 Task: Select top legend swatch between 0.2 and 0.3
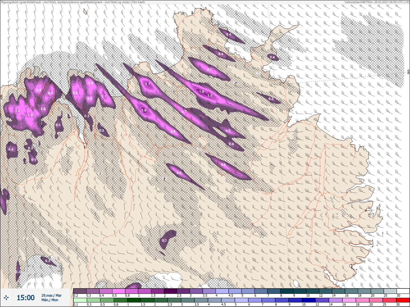[80, 291]
